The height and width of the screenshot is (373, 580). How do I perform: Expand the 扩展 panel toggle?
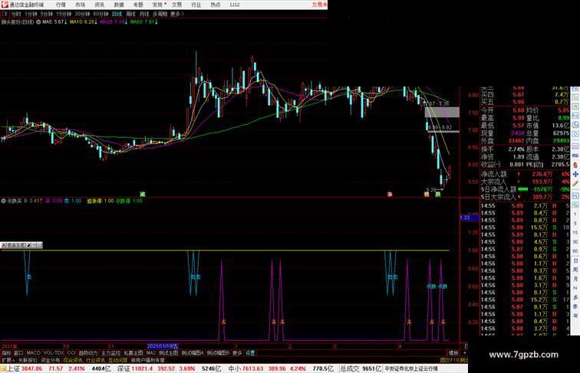(8, 360)
